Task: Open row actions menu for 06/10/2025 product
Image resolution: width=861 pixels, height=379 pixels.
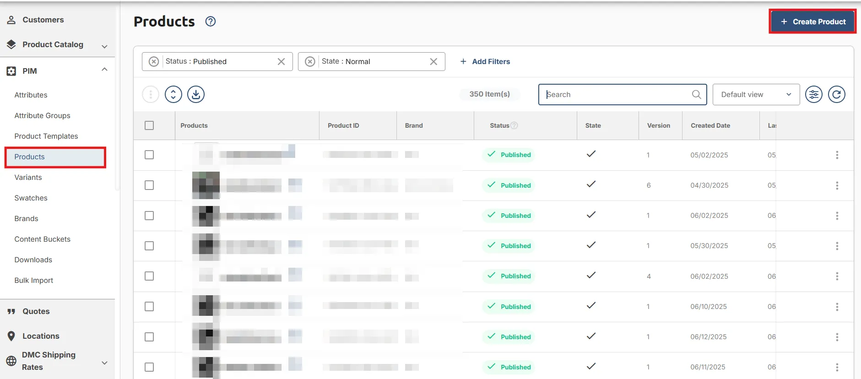Action: click(837, 307)
